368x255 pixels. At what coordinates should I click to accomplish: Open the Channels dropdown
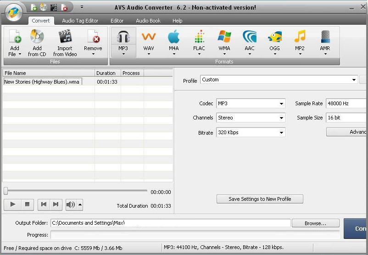(251, 118)
